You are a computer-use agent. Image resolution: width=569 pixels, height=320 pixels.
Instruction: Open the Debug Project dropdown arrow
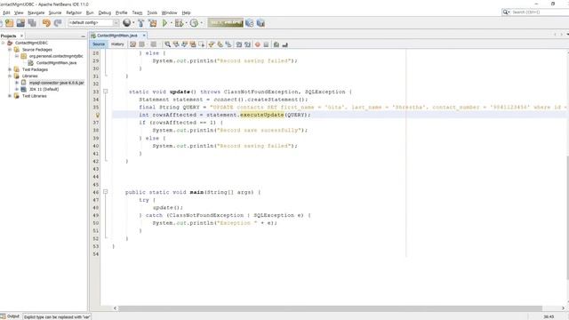click(x=186, y=23)
